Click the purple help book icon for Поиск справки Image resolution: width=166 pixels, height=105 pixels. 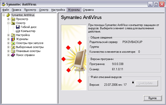tap(13, 55)
